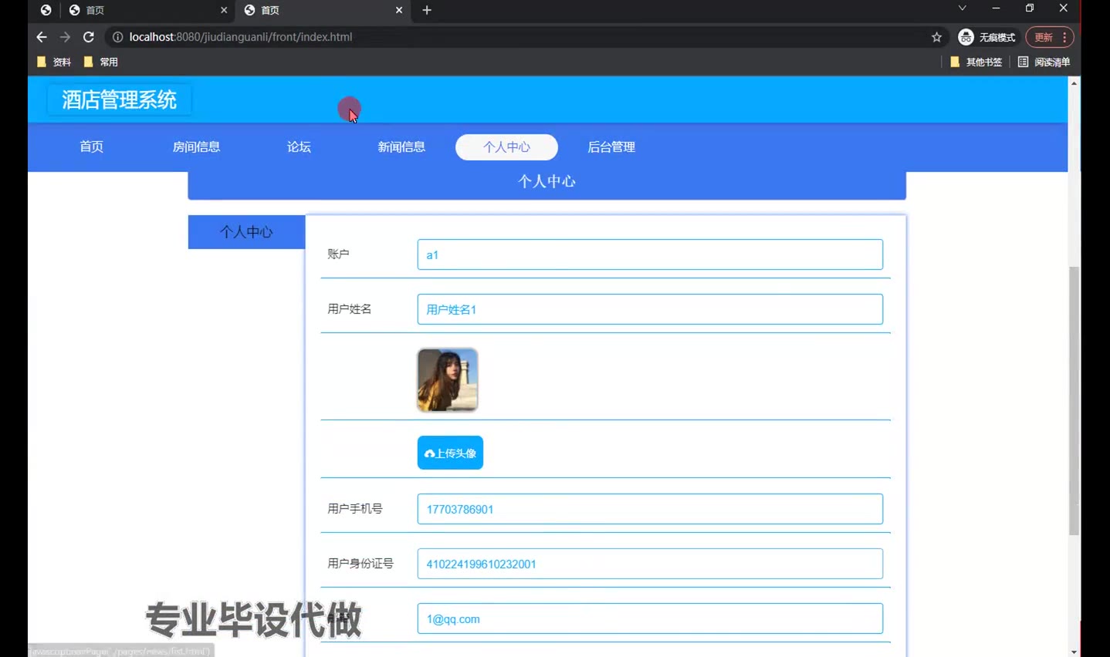Click the user avatar thumbnail
This screenshot has height=657, width=1110.
(448, 379)
